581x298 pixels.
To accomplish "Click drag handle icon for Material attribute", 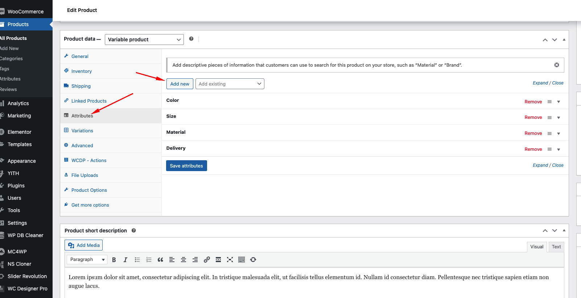I will (x=549, y=133).
